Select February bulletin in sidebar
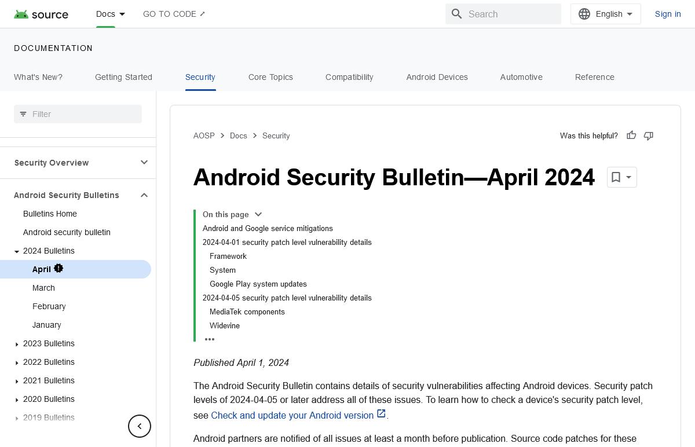 (x=49, y=306)
